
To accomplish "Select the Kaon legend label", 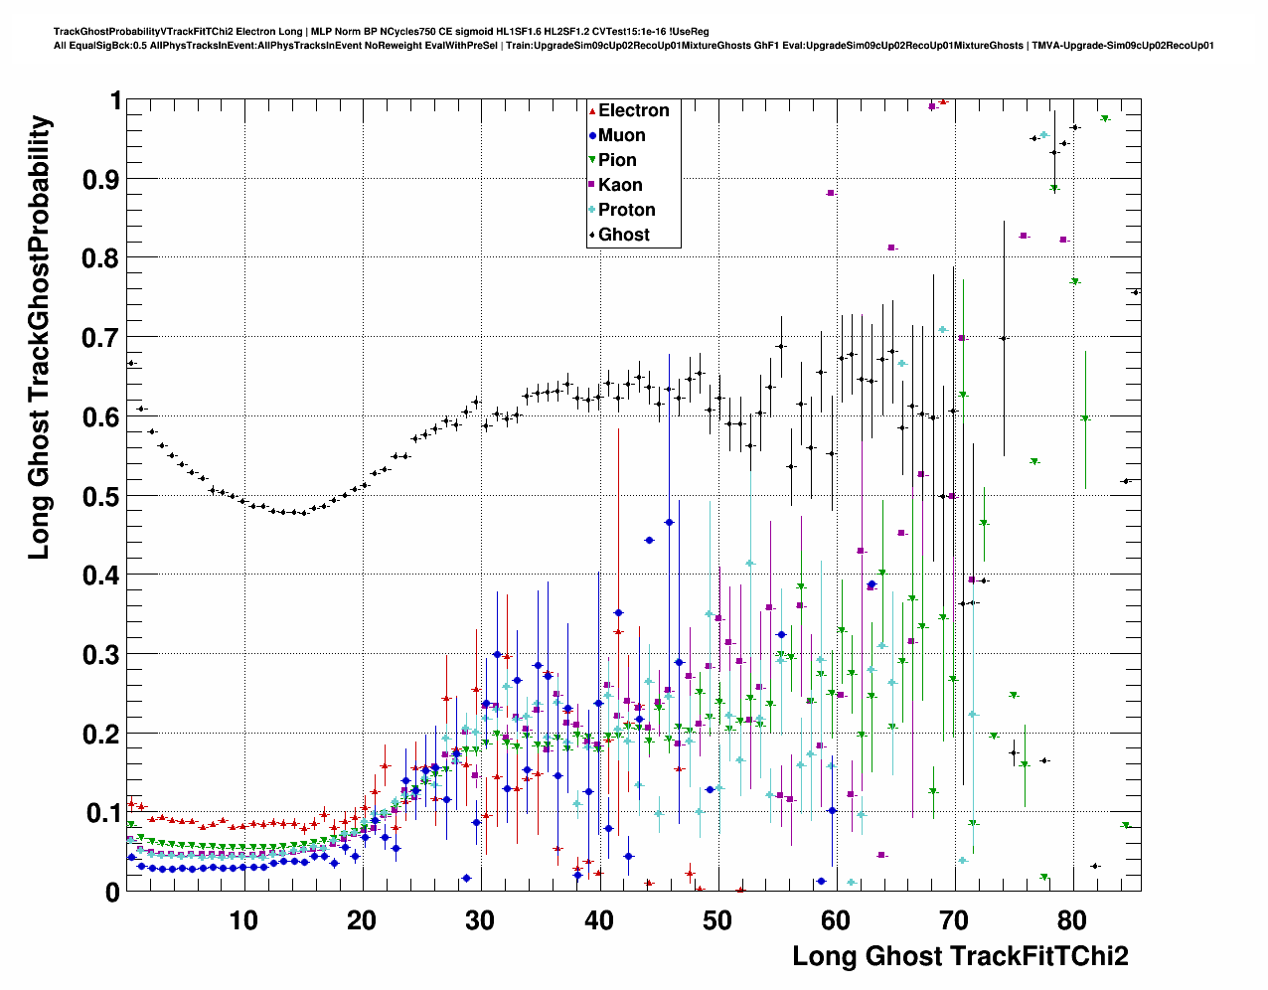I will point(620,185).
